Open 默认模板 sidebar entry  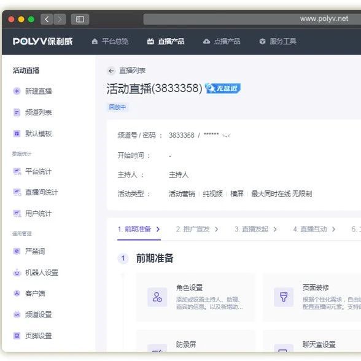(39, 134)
